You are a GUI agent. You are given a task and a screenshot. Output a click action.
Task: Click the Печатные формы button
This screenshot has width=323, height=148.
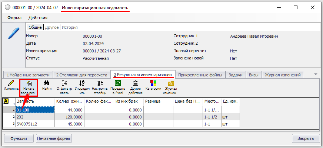54,138
